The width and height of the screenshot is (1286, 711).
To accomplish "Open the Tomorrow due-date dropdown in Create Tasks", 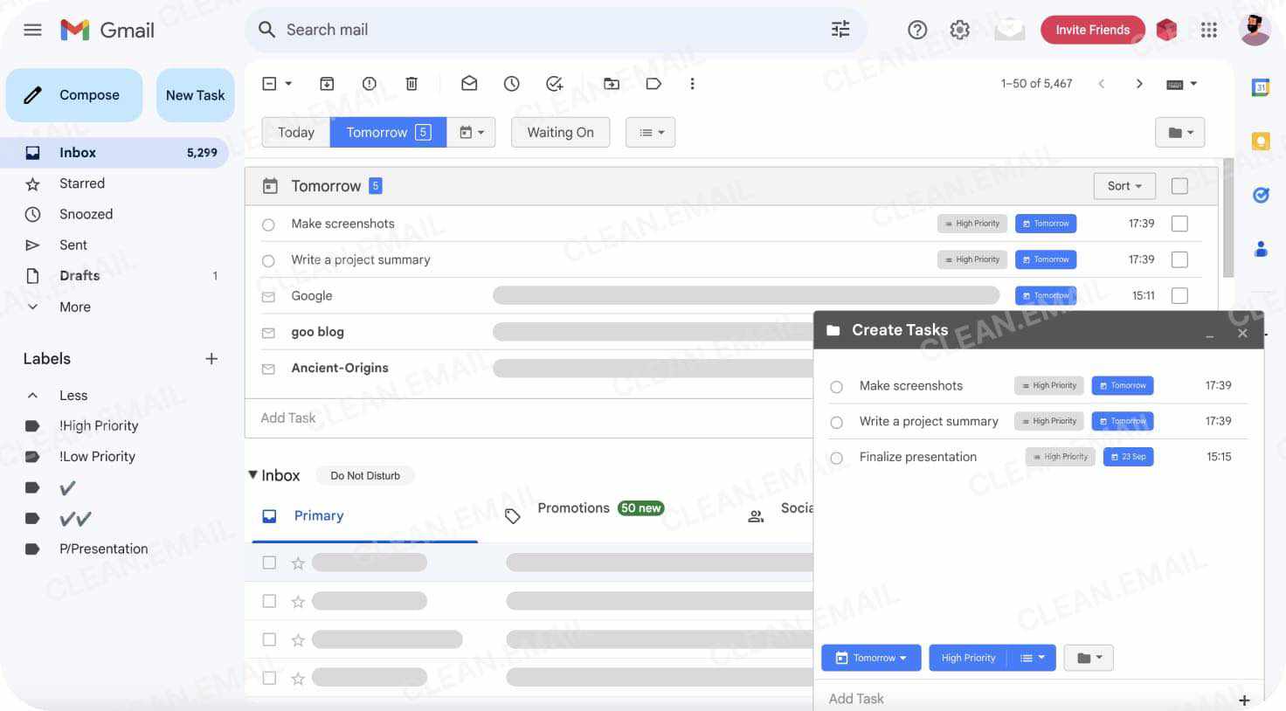I will 870,657.
